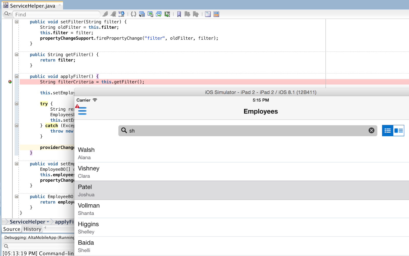Image resolution: width=409 pixels, height=256 pixels.
Task: Select employee Walsh Alana
Action: (x=242, y=153)
